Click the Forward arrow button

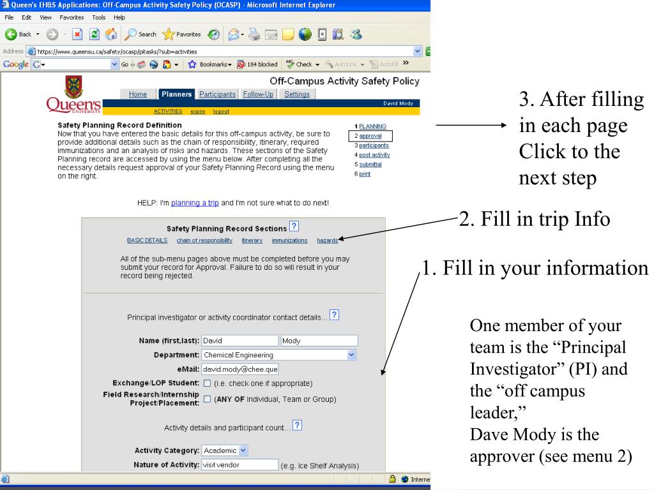point(52,34)
